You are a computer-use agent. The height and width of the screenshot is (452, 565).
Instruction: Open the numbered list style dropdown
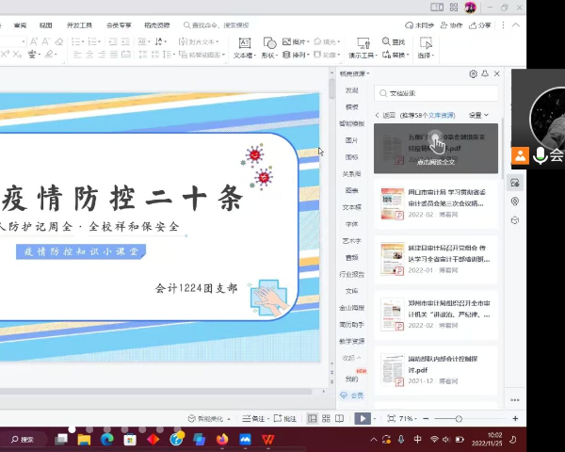point(100,42)
